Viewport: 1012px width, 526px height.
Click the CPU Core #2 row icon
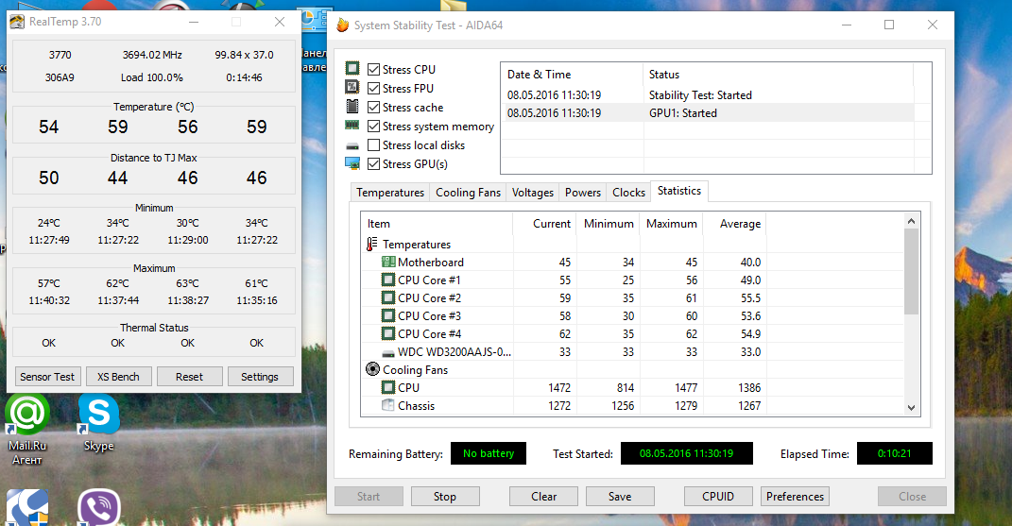click(388, 298)
